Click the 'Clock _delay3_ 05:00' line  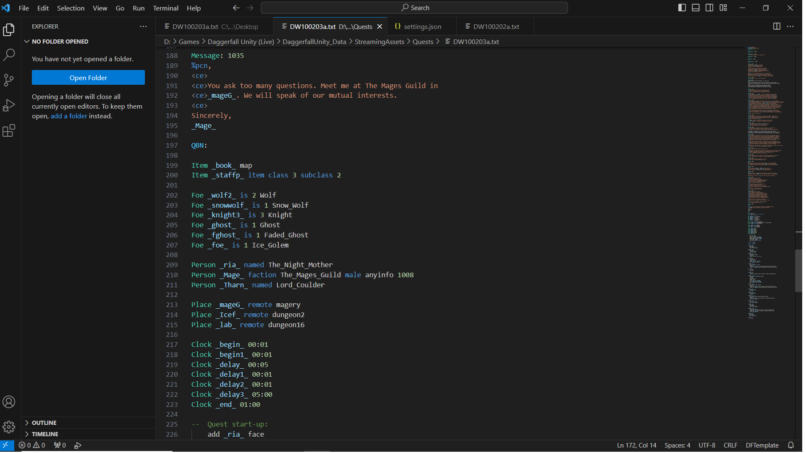(x=232, y=395)
